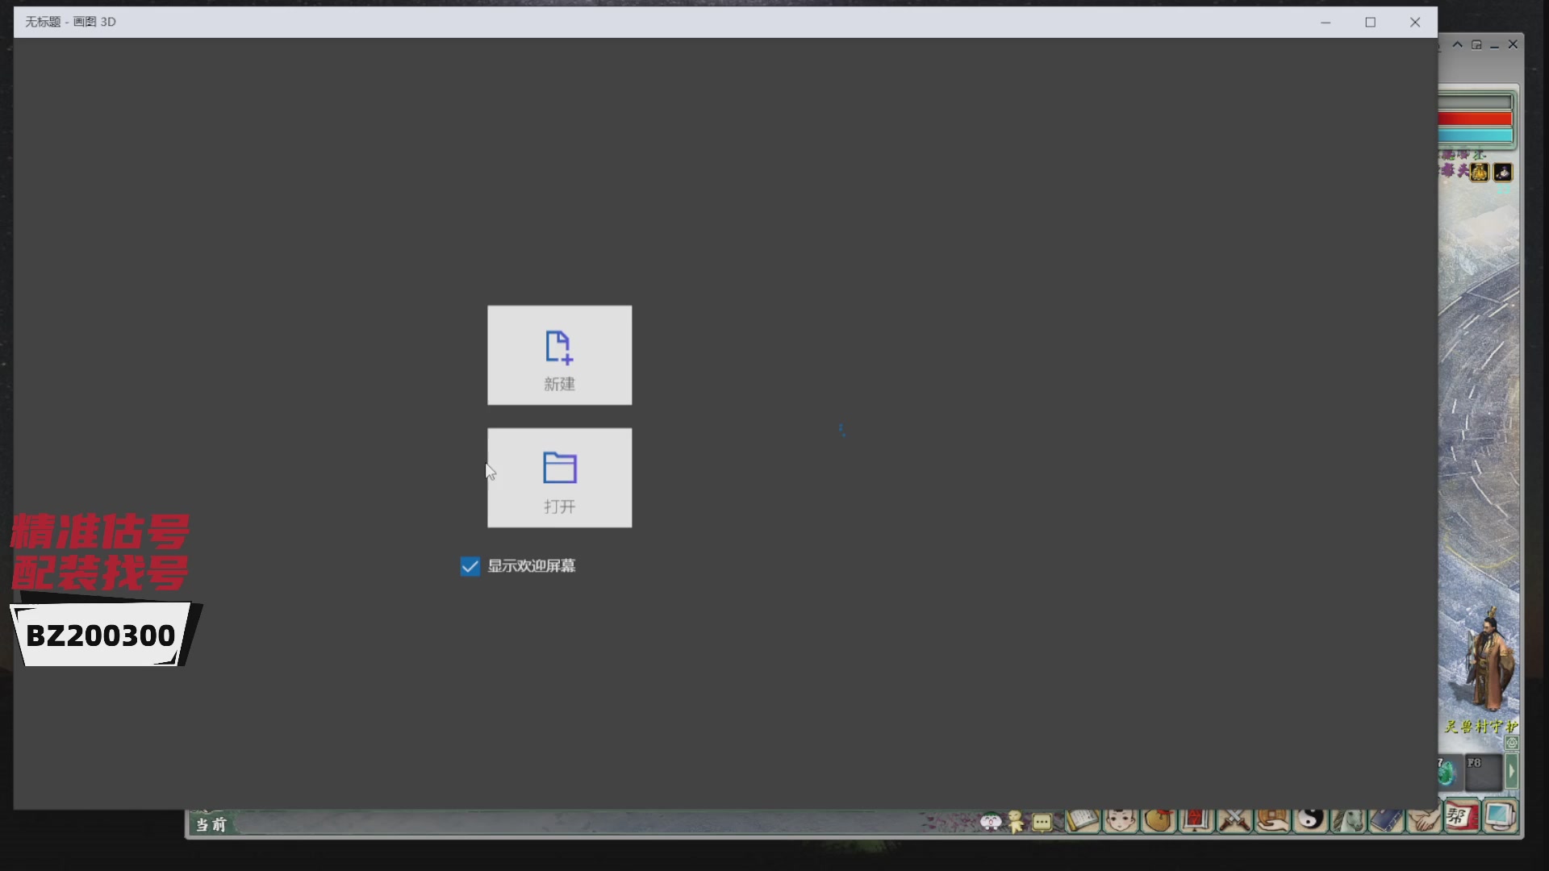Click the empty F8 skill slot
This screenshot has height=871, width=1549.
[1483, 773]
